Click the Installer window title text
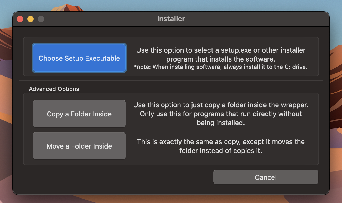Screen dimensions: 342x203 pyautogui.click(x=171, y=19)
